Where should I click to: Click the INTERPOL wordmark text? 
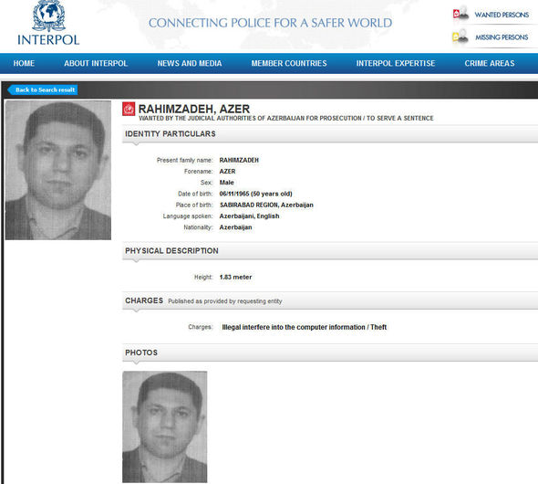(48, 40)
